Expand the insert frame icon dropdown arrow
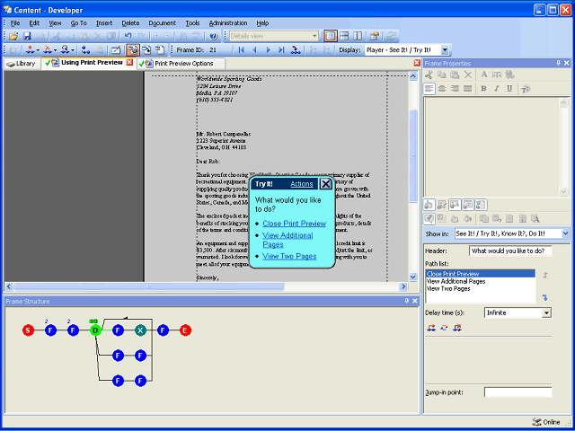This screenshot has width=575, height=431. (x=38, y=50)
